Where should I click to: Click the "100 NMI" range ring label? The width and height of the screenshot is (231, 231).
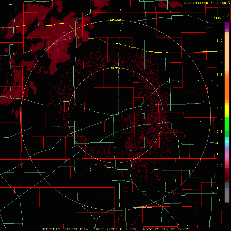115,20
